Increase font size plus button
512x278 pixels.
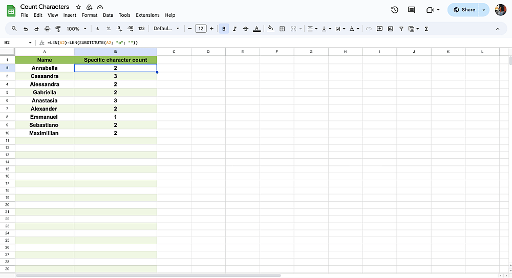click(x=211, y=29)
